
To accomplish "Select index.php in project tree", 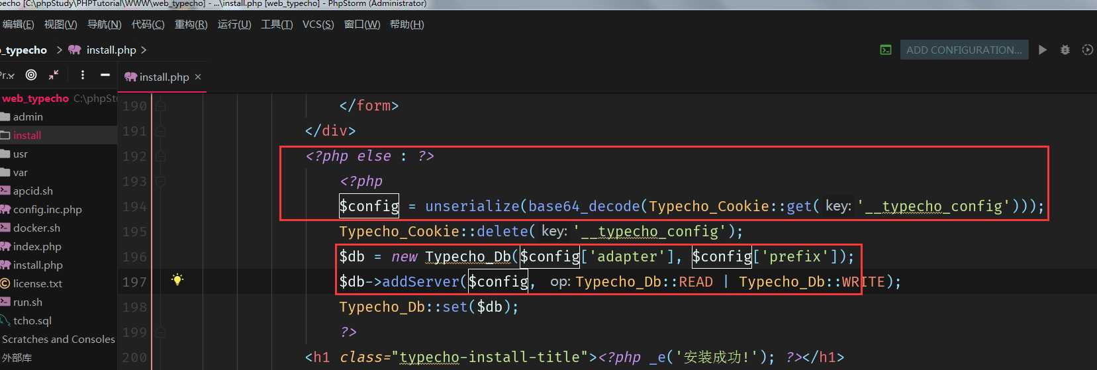I will 37,246.
